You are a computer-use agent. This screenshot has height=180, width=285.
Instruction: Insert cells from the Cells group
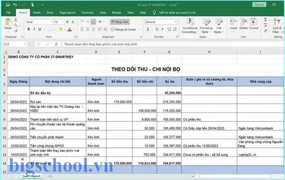pyautogui.click(x=234, y=25)
